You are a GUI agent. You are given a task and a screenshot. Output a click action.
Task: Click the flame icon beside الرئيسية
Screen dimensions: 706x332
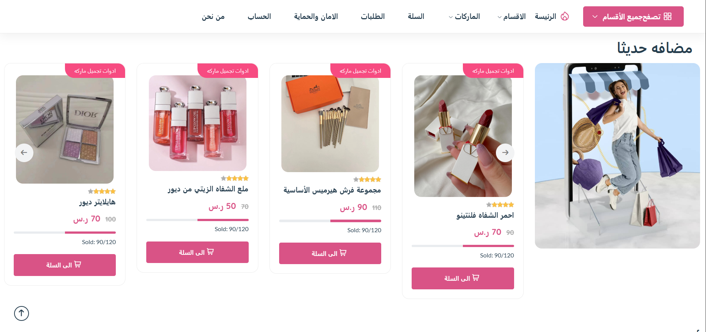tap(565, 16)
